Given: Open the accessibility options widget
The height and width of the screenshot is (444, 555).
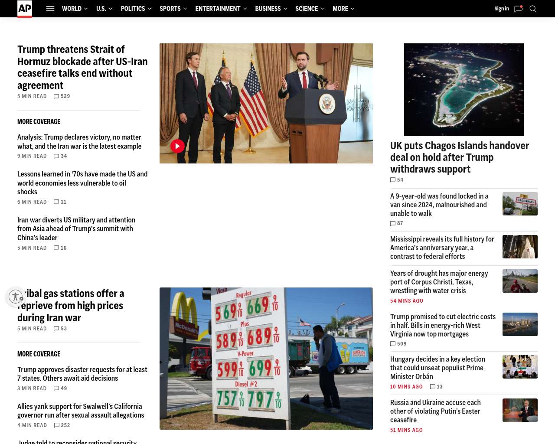Looking at the screenshot, I should click(x=16, y=297).
